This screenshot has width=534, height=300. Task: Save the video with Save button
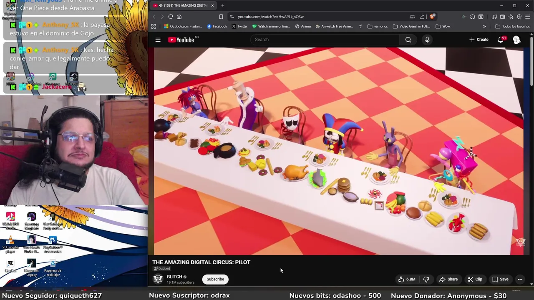click(500, 279)
